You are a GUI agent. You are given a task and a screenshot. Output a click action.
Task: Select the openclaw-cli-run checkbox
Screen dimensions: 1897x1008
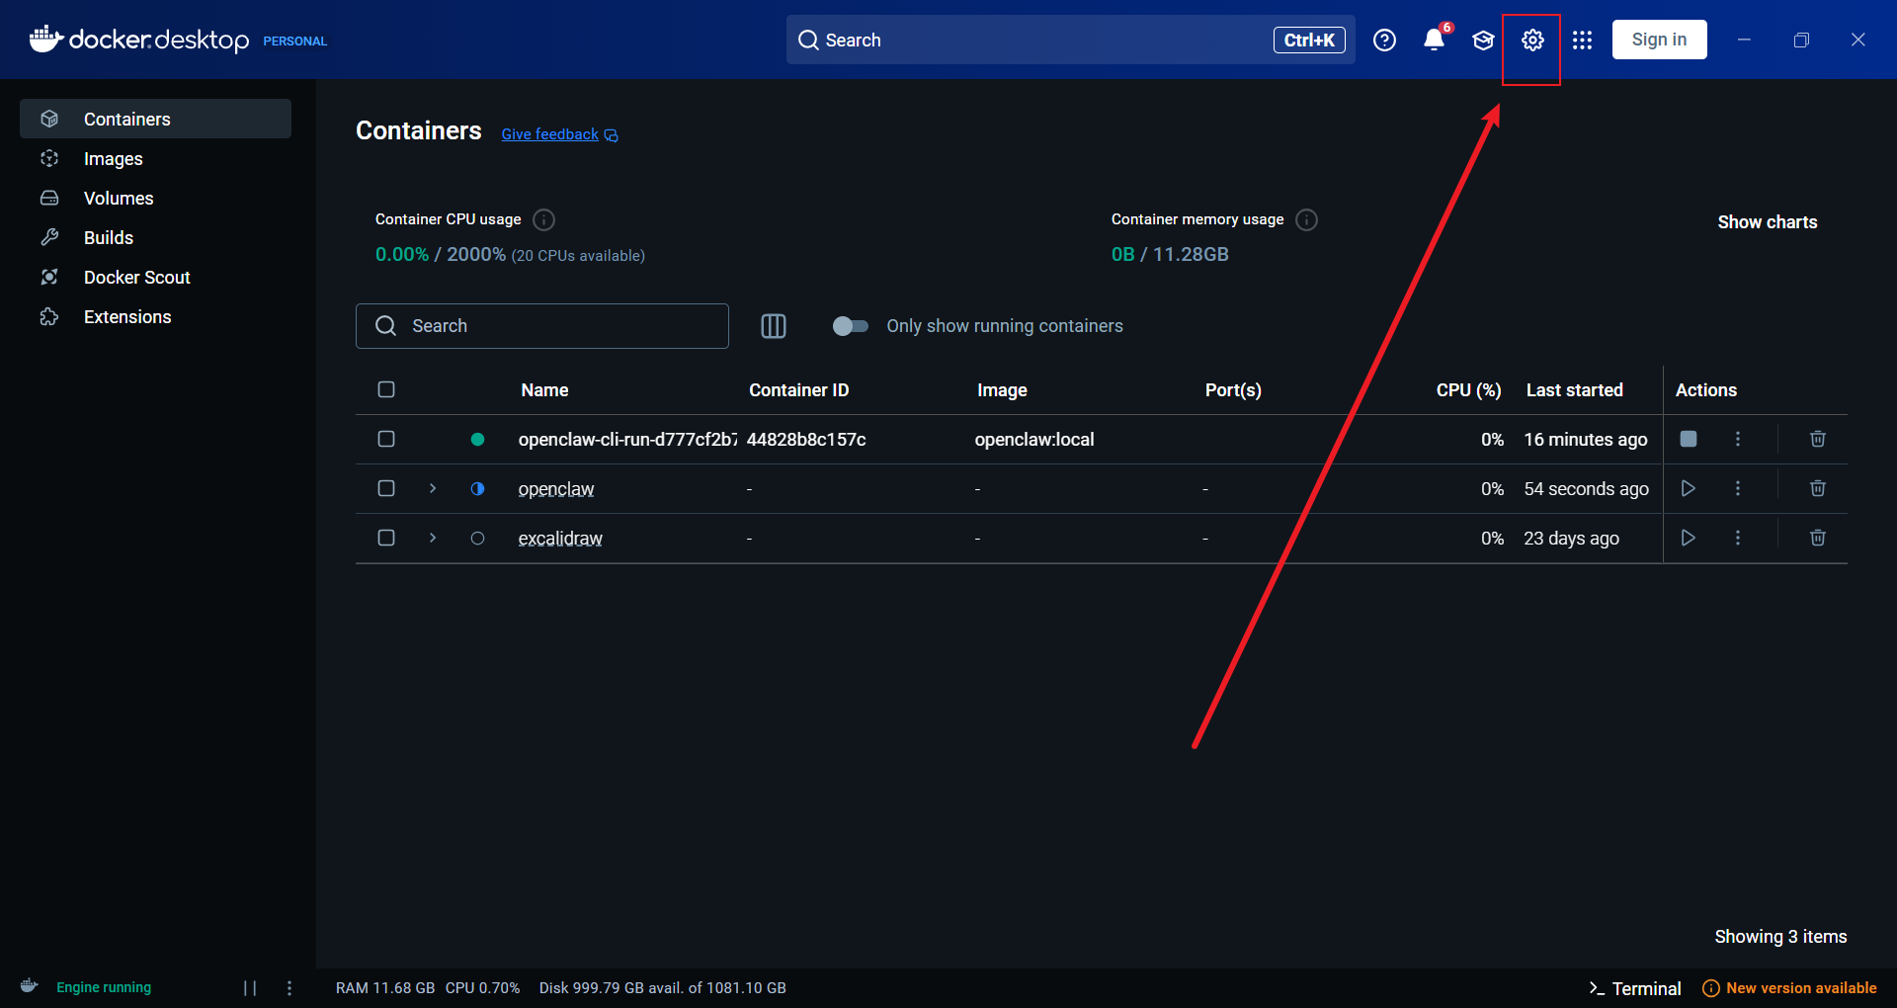386,439
